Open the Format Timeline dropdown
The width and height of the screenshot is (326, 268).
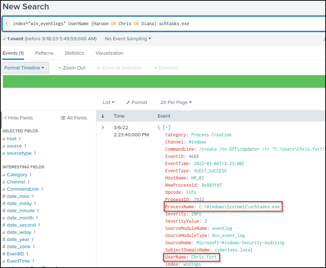tap(24, 67)
